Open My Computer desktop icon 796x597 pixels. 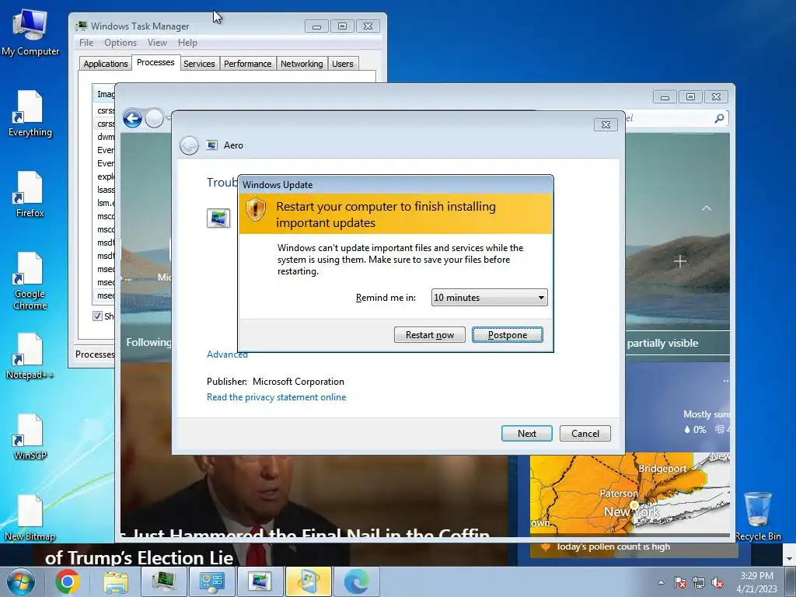[30, 33]
